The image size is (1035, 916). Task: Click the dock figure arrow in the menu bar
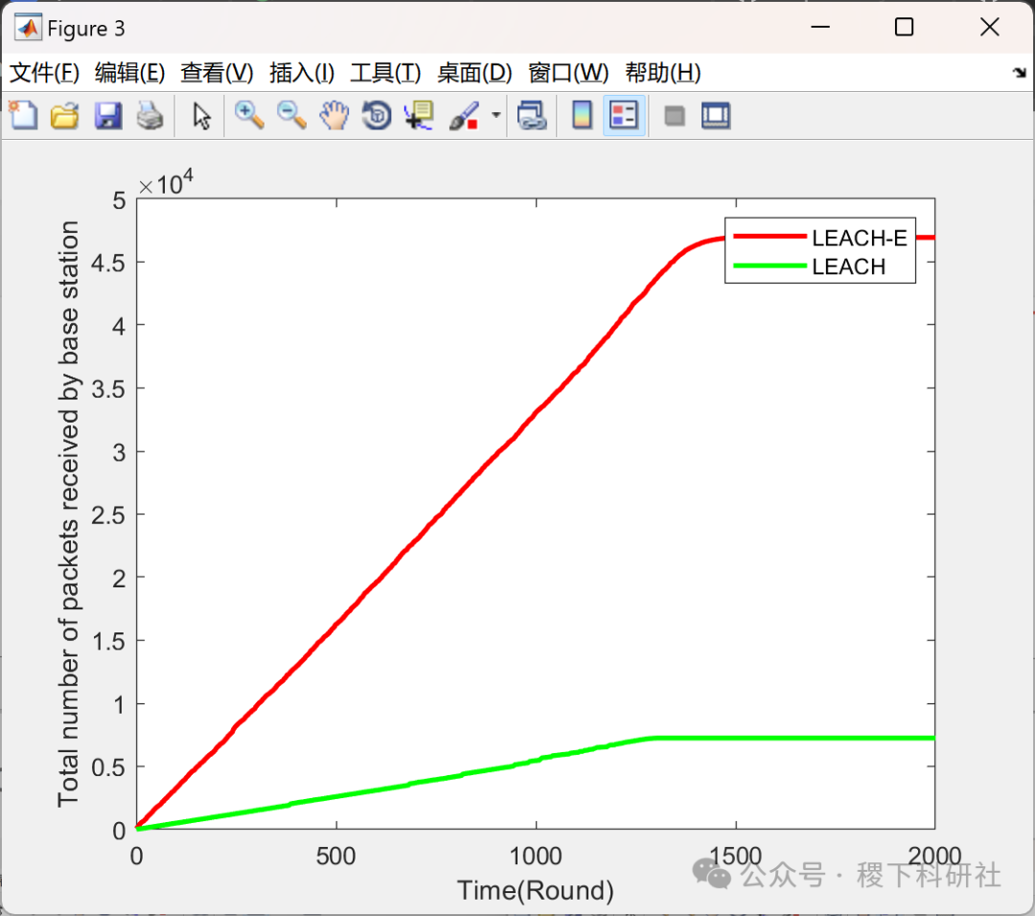coord(1019,73)
